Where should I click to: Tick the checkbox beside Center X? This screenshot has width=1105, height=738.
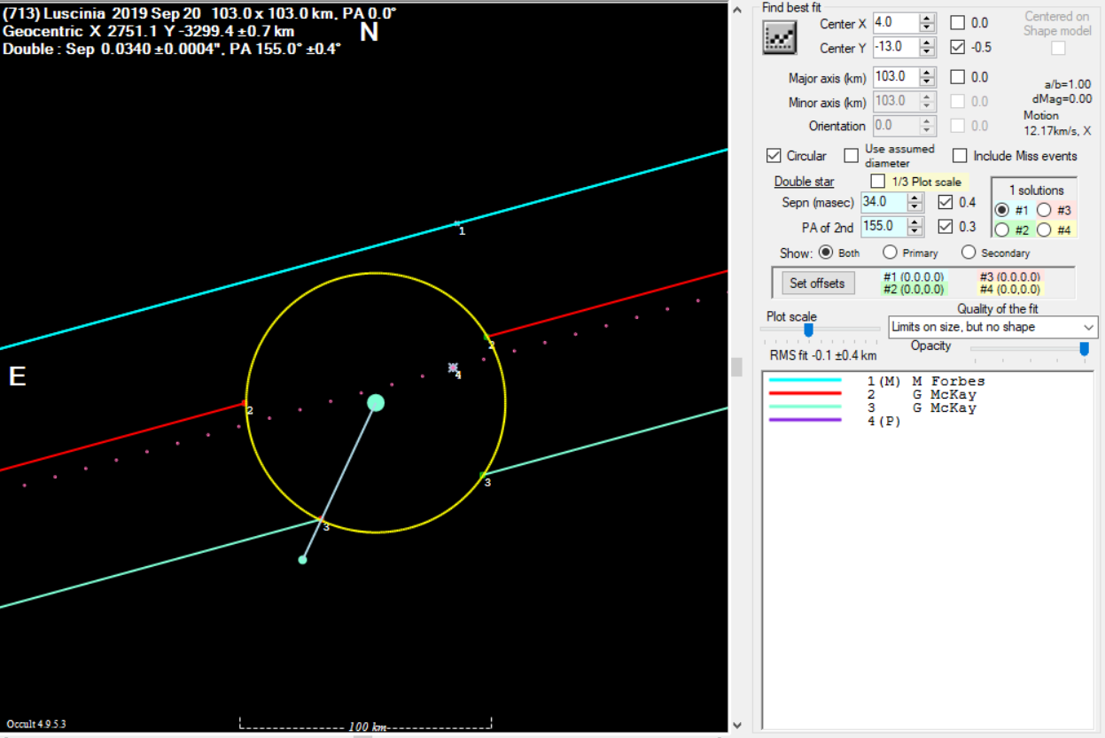point(958,23)
